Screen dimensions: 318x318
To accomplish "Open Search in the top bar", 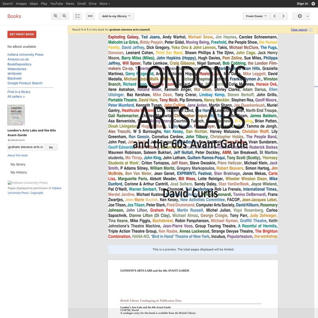I will (x=8, y=3).
